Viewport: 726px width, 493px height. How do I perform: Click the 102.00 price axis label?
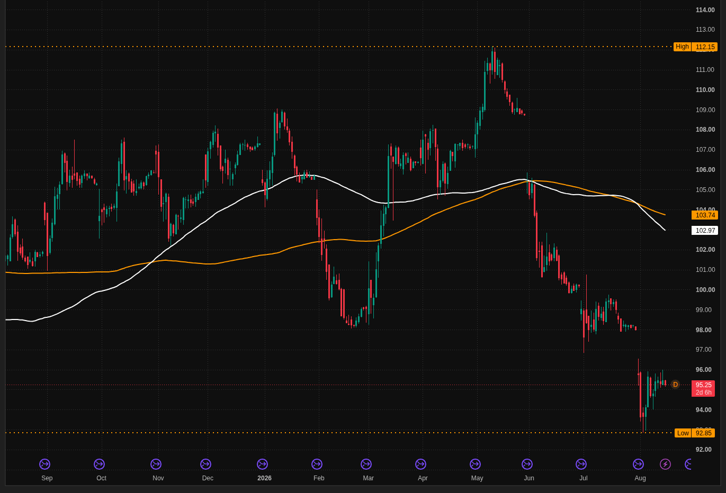pyautogui.click(x=705, y=250)
